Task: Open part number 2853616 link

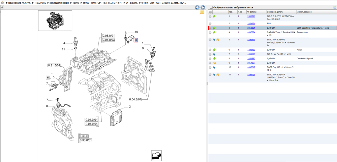Action: (x=251, y=16)
